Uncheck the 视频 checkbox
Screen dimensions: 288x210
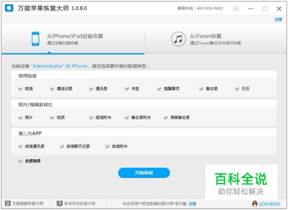(52, 117)
